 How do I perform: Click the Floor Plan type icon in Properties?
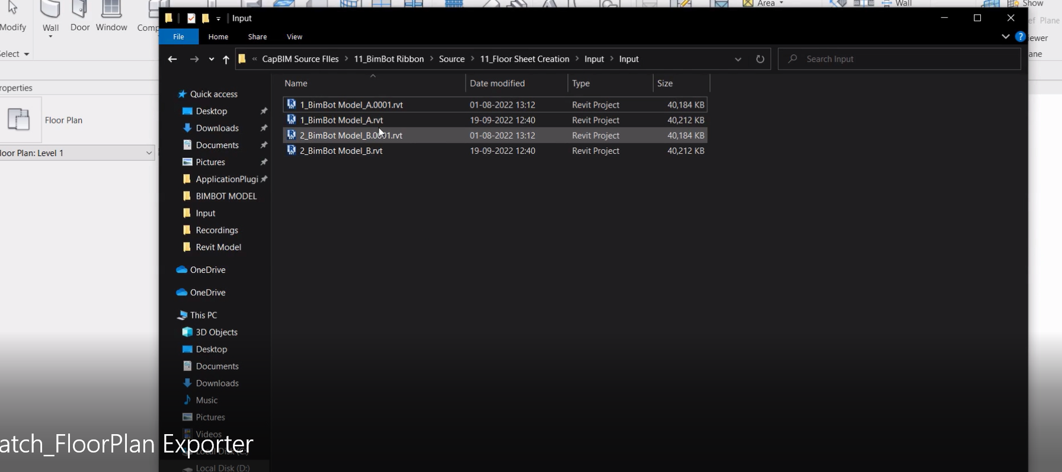coord(18,119)
